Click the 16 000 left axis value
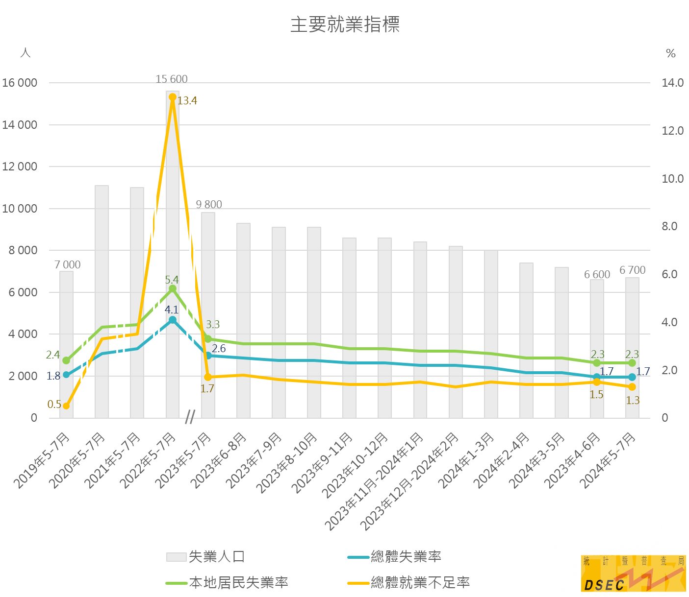The width and height of the screenshot is (689, 597). pyautogui.click(x=20, y=83)
